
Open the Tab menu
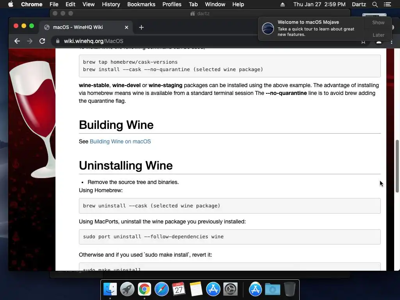tap(193, 4)
